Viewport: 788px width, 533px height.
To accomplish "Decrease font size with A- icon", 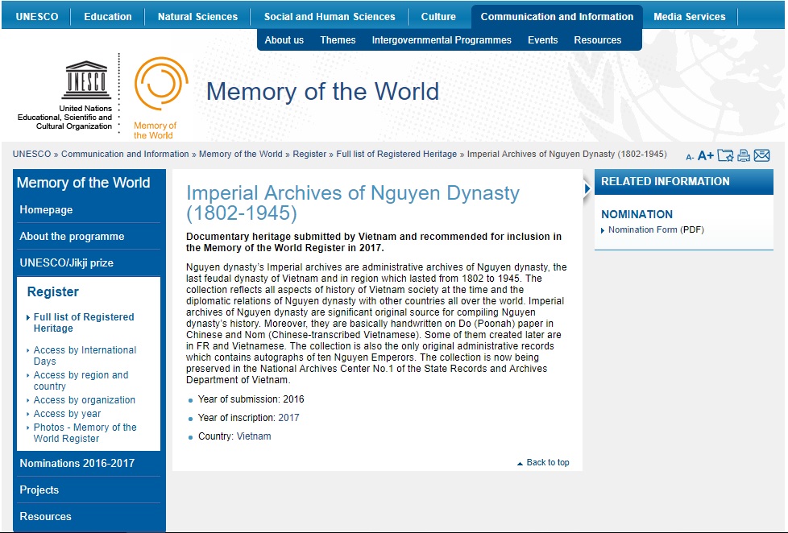I will (x=690, y=157).
